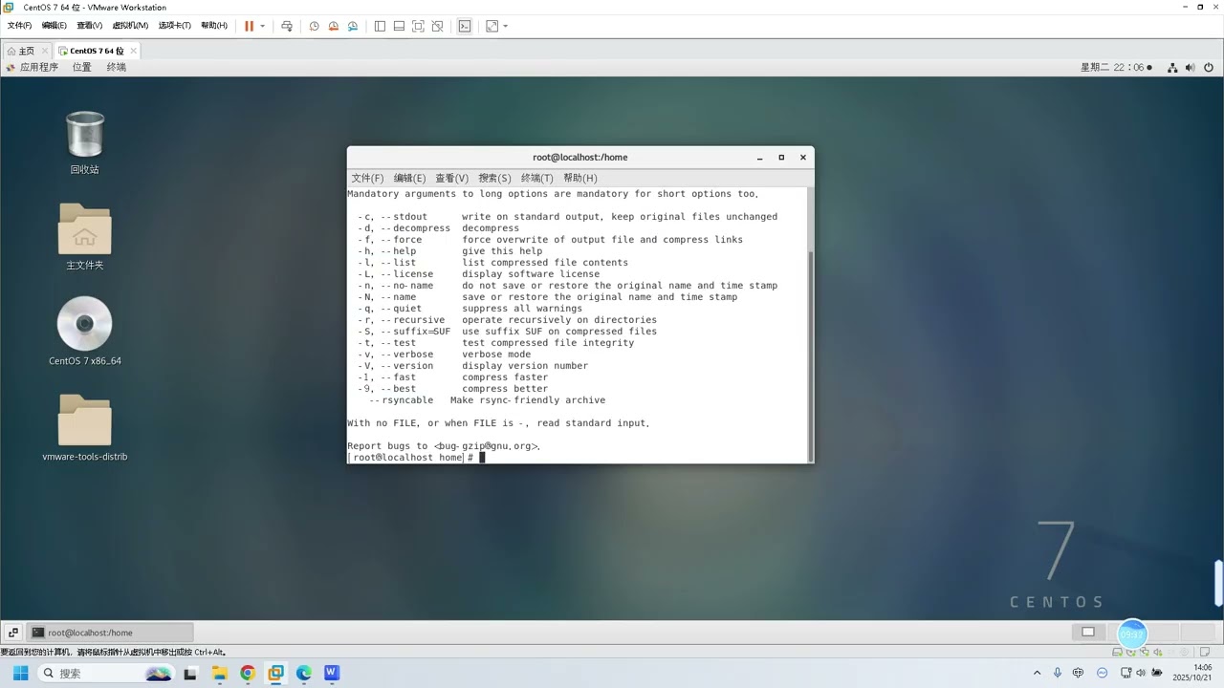
Task: Select the vmware-tools-distrib folder icon
Action: point(84,428)
